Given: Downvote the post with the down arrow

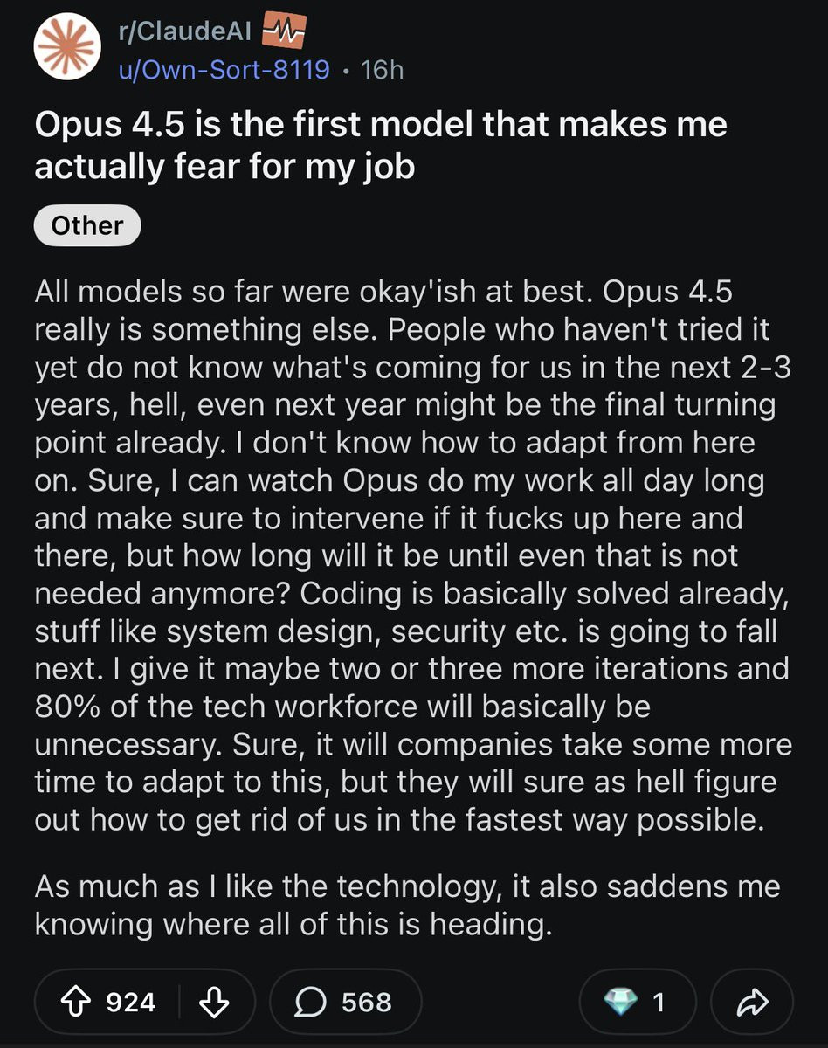Looking at the screenshot, I should pos(214,1001).
